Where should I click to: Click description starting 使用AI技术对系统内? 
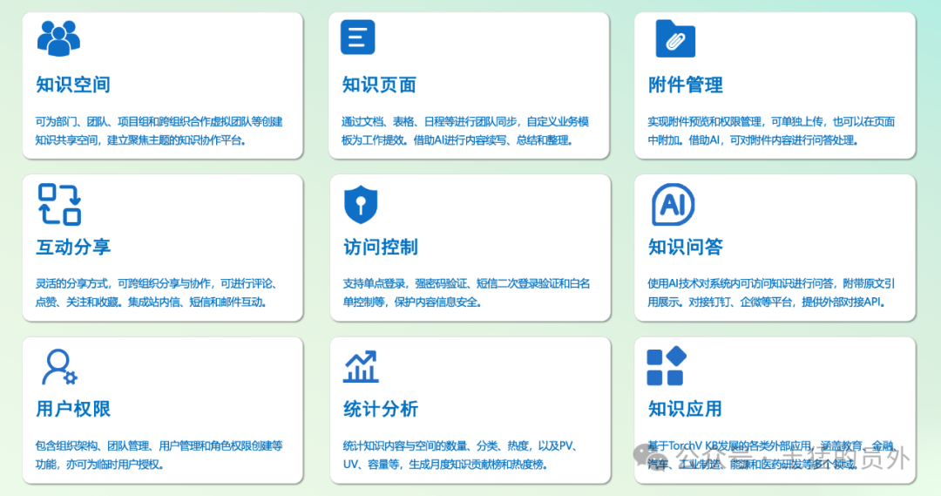(771, 292)
